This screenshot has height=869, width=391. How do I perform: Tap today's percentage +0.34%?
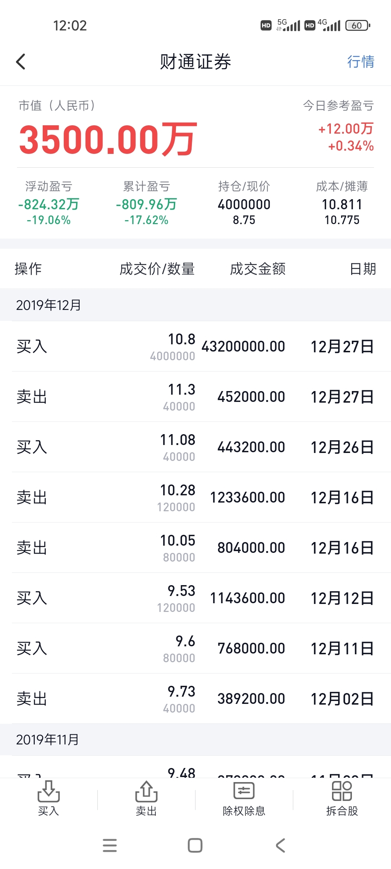tap(351, 146)
